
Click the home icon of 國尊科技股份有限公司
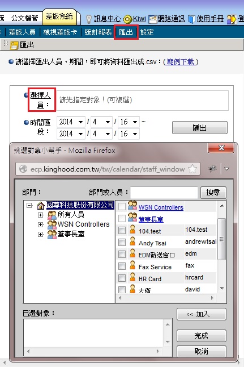tap(41, 206)
